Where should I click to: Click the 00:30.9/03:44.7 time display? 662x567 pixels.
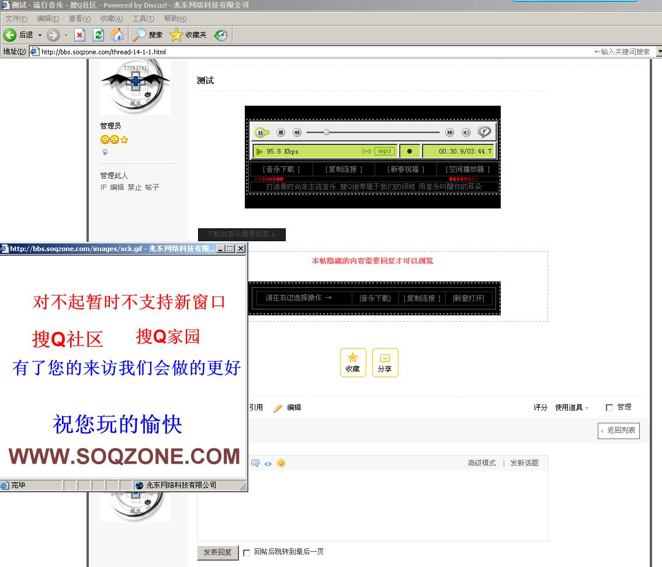point(465,151)
